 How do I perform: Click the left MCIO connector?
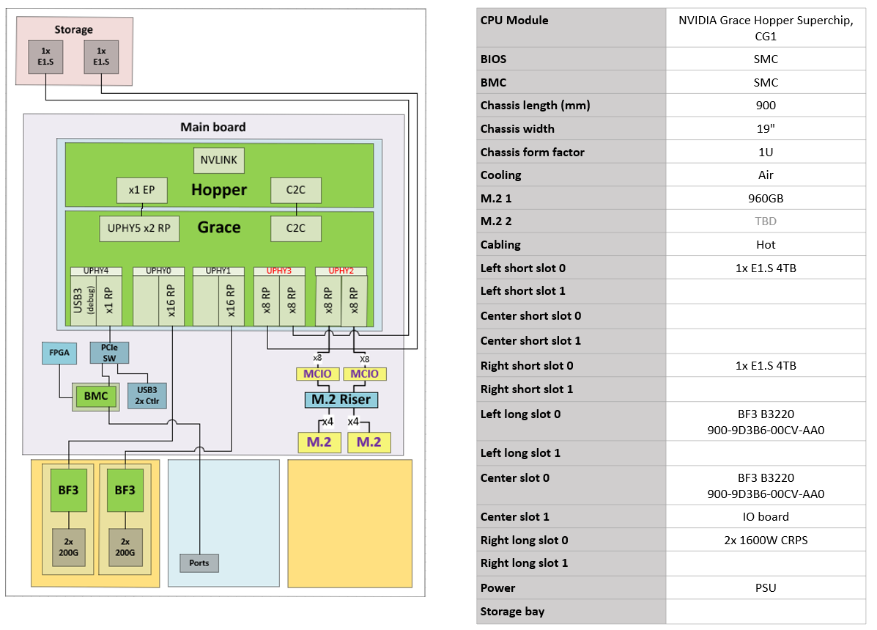318,373
